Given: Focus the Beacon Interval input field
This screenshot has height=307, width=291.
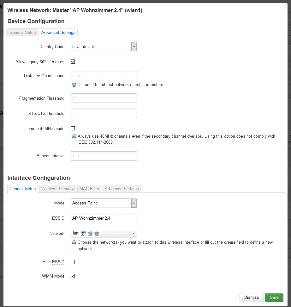Looking at the screenshot, I should (x=104, y=156).
